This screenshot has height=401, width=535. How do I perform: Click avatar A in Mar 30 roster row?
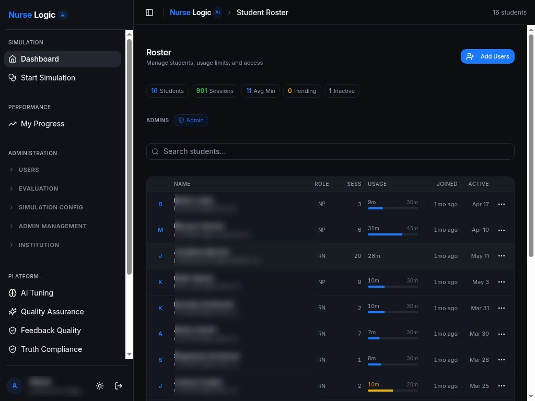(160, 334)
